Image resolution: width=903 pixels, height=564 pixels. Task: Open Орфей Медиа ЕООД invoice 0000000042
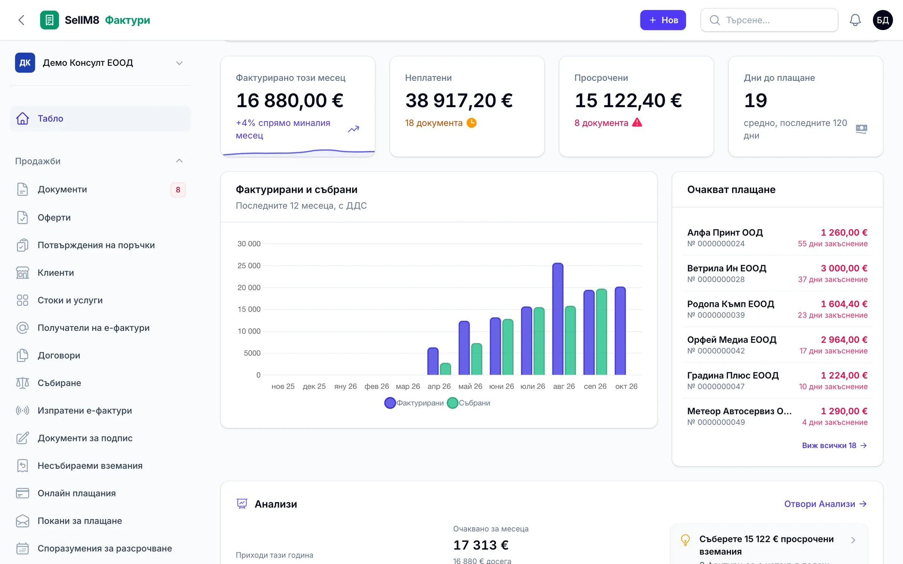point(777,345)
